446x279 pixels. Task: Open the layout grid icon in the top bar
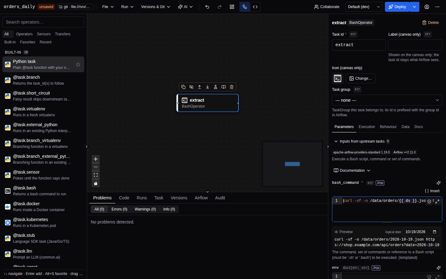[x=232, y=7]
